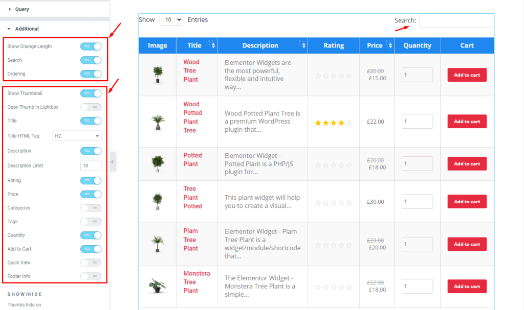Disable the Ordering switch

tap(91, 74)
